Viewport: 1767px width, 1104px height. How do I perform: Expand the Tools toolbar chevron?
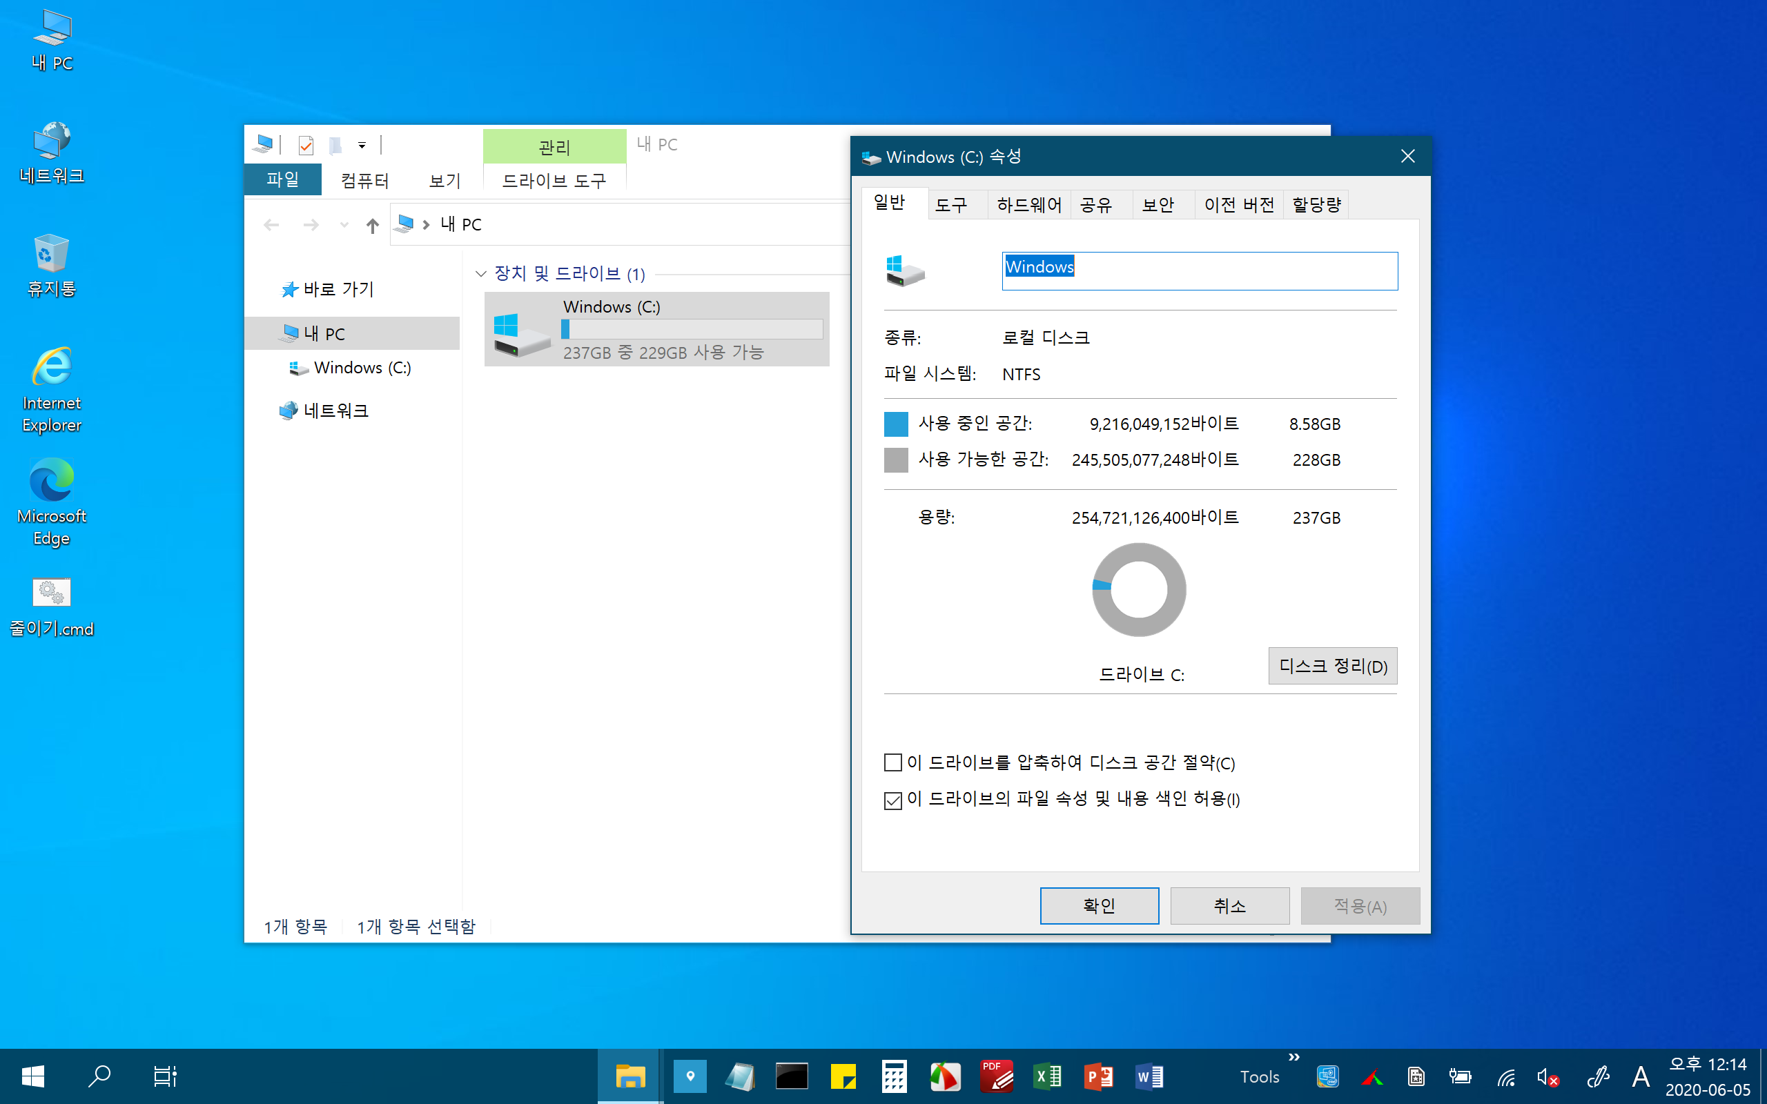[1294, 1057]
